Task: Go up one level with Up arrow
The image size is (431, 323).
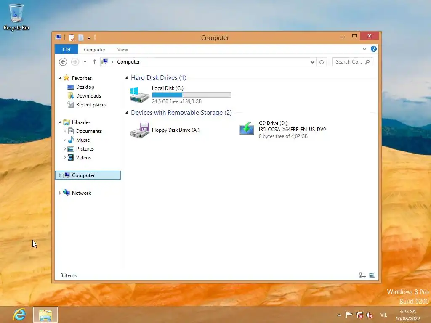Action: [x=95, y=62]
